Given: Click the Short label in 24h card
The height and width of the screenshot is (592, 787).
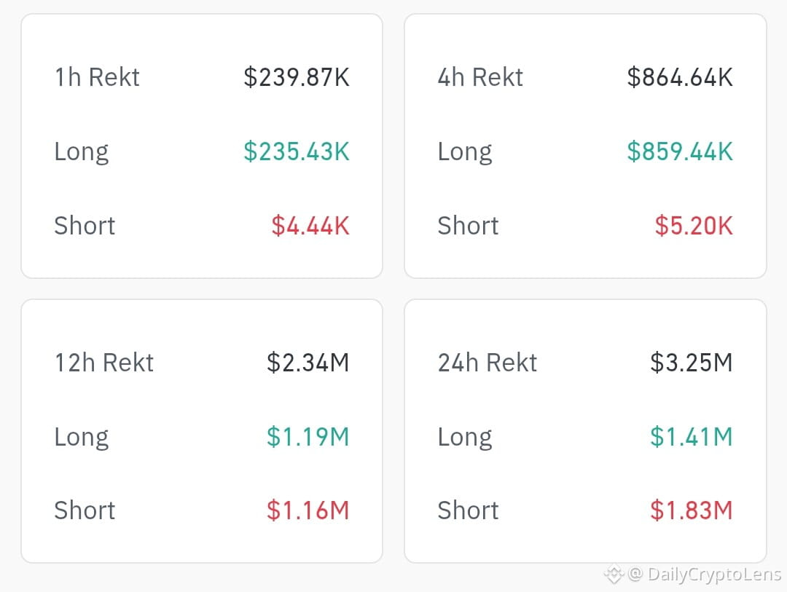Looking at the screenshot, I should click(x=469, y=510).
